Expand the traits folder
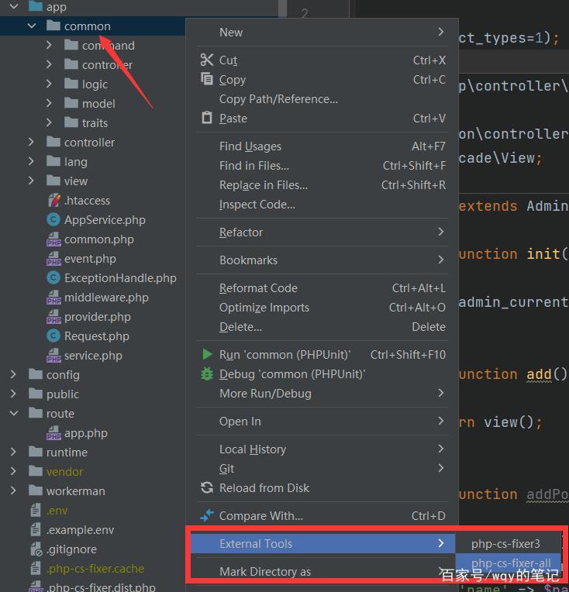The image size is (569, 592). [x=49, y=122]
